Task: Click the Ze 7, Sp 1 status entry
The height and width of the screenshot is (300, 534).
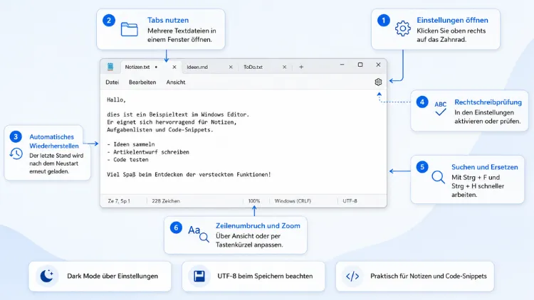Action: click(x=119, y=201)
